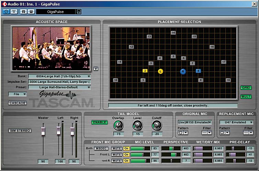Click the Front L Perspective slider
This screenshot has height=171, width=259.
pos(171,155)
